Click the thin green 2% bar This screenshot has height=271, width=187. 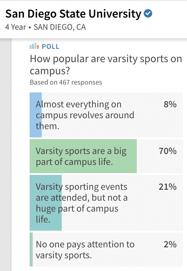pyautogui.click(x=31, y=249)
